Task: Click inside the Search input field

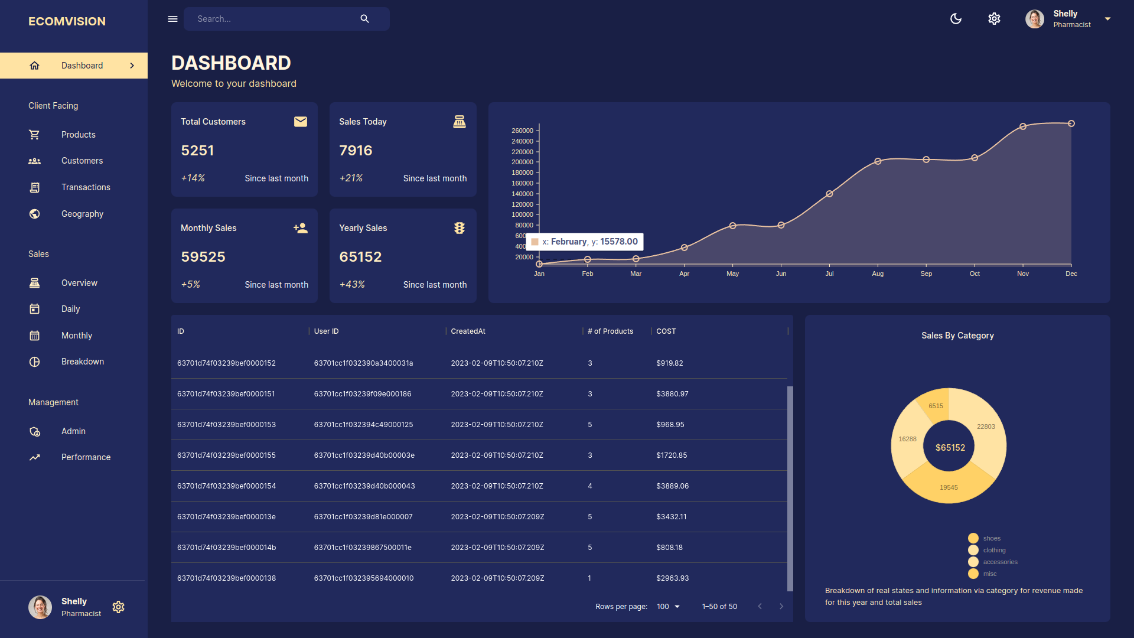Action: coord(272,19)
